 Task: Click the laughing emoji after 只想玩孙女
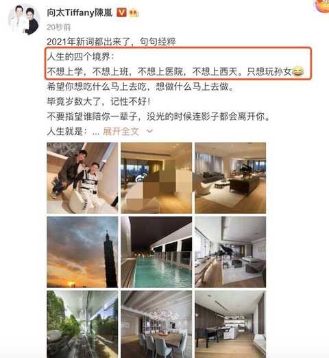click(x=298, y=71)
